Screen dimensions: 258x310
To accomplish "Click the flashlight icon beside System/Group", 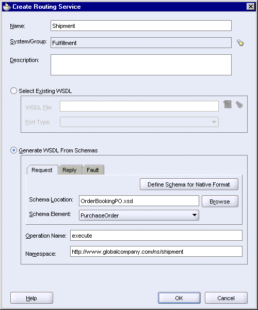I will [240, 42].
